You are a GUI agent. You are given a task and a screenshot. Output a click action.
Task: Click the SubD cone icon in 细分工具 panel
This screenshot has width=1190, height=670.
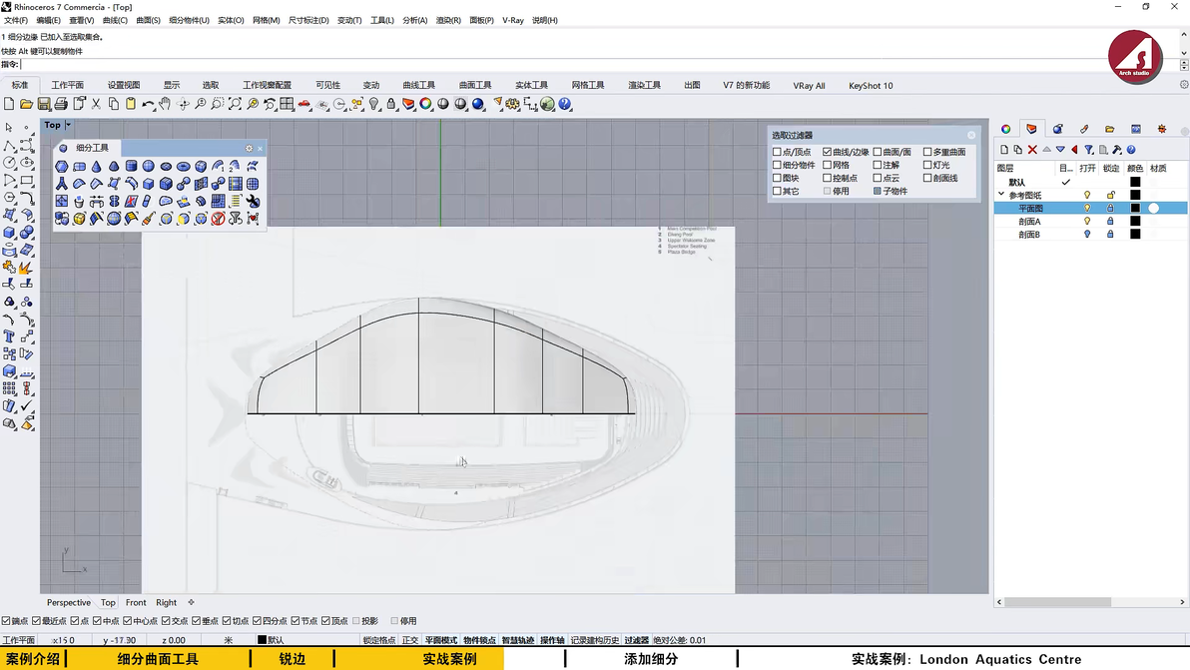[x=96, y=167]
